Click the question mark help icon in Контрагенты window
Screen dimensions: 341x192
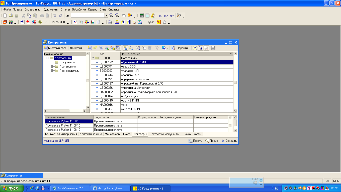(195, 48)
